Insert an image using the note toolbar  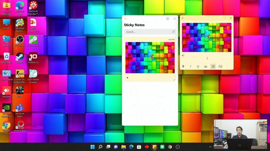click(220, 66)
